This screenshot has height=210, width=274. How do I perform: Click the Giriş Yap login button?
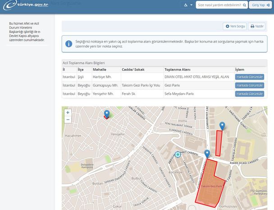click(x=260, y=5)
